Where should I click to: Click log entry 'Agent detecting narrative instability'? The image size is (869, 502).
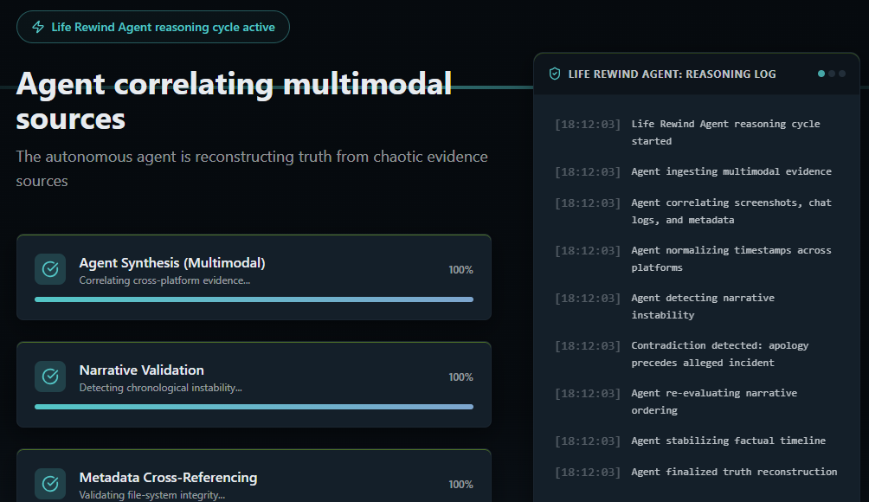703,306
